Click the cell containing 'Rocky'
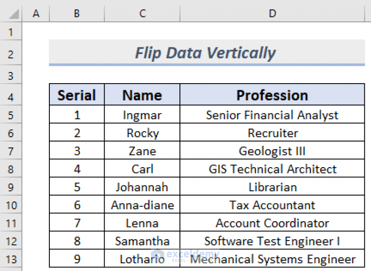Viewport: 371px width, 271px height. tap(142, 133)
